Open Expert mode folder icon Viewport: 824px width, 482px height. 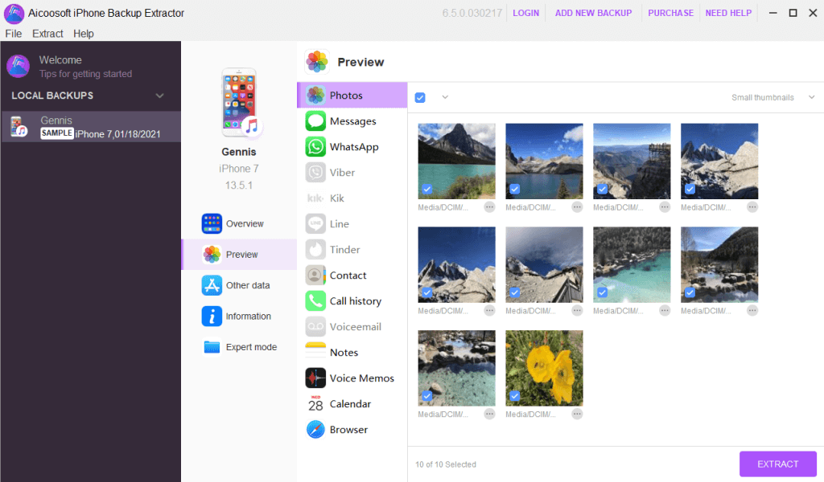[212, 347]
